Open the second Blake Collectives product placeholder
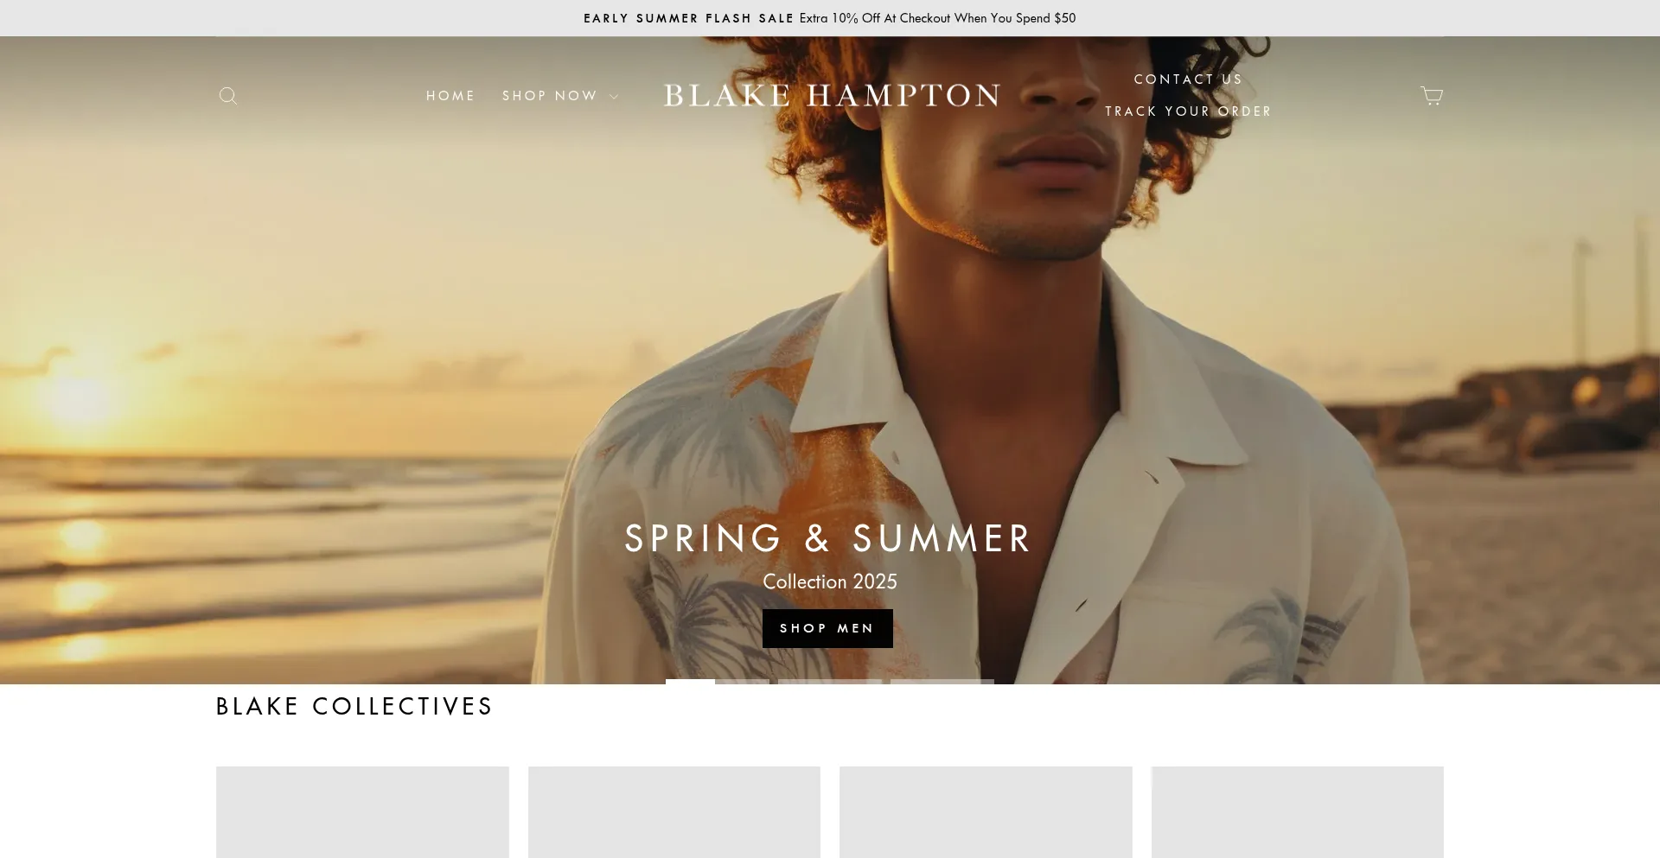 674,812
